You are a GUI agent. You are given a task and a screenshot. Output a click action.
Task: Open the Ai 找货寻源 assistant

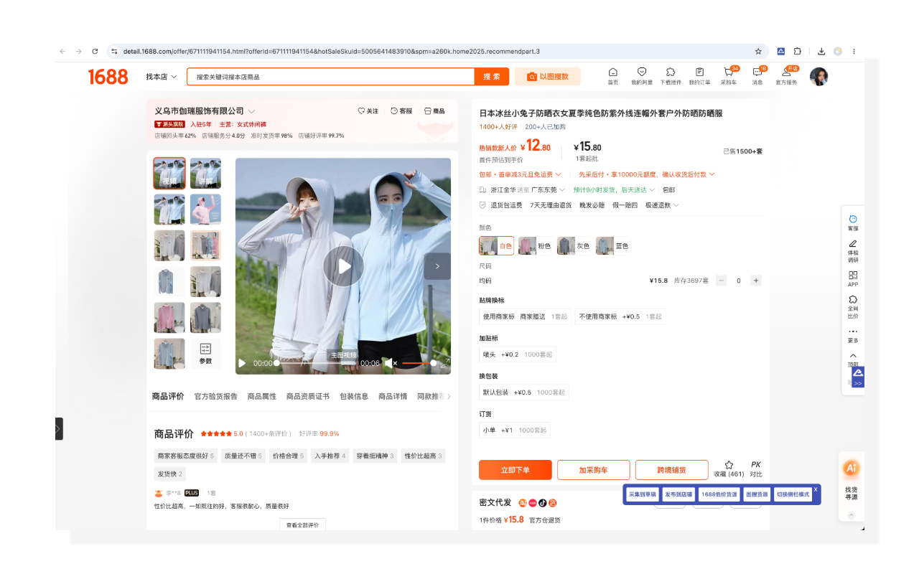pyautogui.click(x=851, y=479)
